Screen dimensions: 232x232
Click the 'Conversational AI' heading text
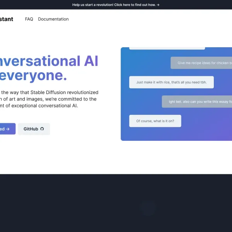click(x=49, y=61)
